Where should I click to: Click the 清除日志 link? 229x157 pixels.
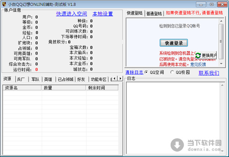point(134,72)
